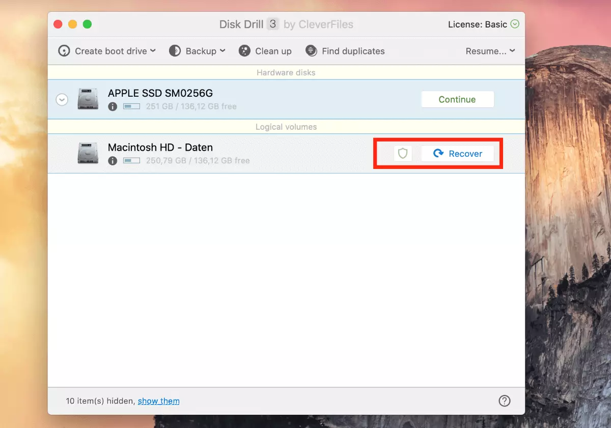Click the APPLE SSD capacity usage bar
Screen dimensions: 611x428
[131, 106]
